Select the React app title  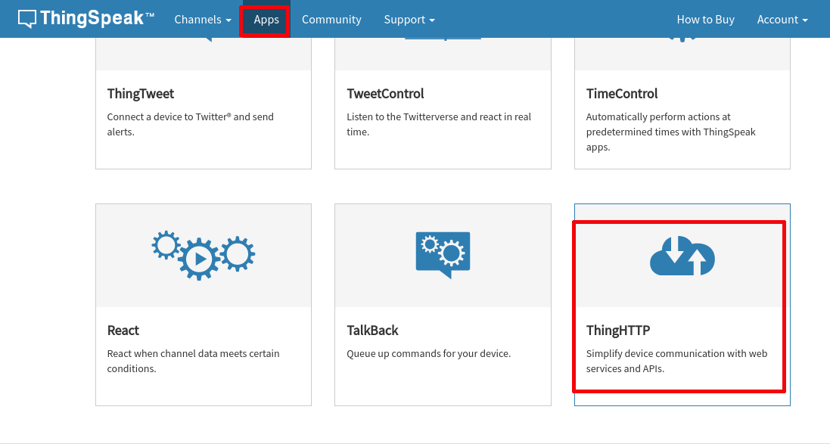123,331
